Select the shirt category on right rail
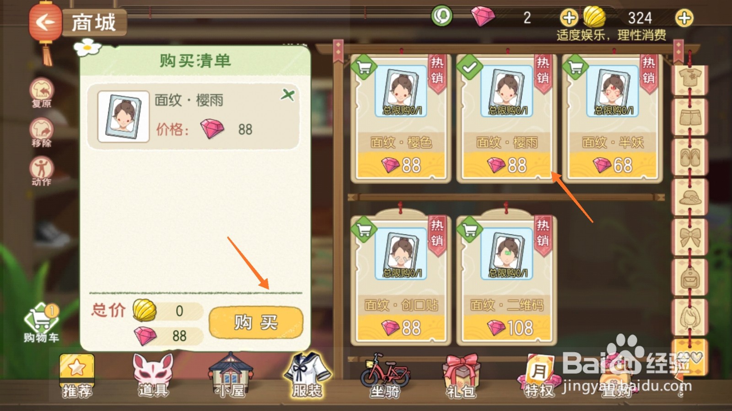 point(689,78)
